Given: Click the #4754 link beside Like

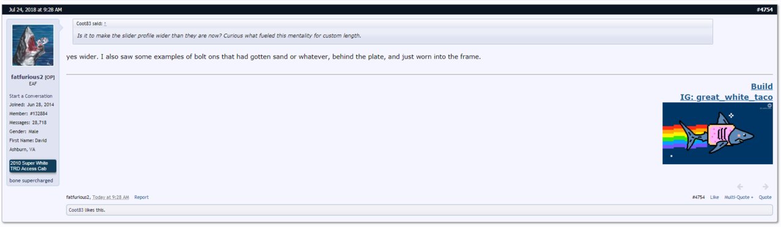Looking at the screenshot, I should 698,197.
